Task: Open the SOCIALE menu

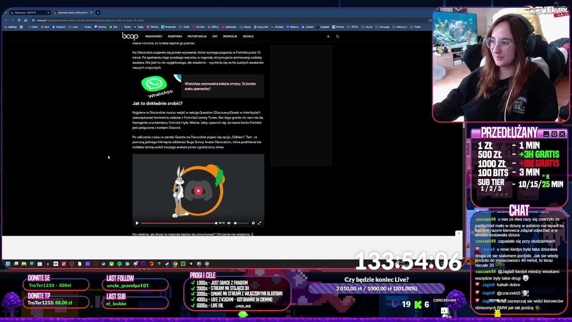Action: (x=248, y=36)
